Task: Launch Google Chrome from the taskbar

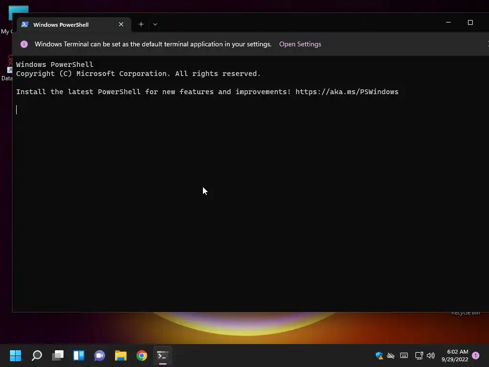Action: tap(141, 356)
